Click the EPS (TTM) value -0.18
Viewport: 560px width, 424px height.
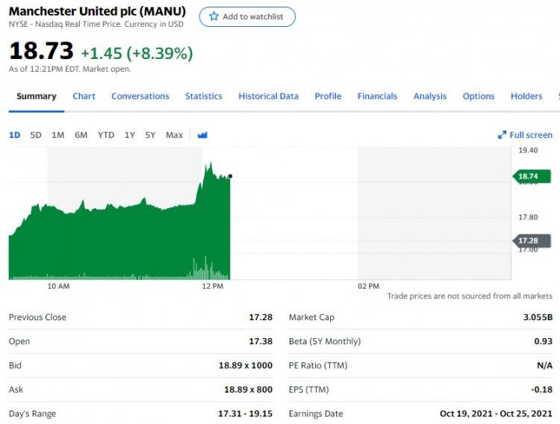[541, 390]
